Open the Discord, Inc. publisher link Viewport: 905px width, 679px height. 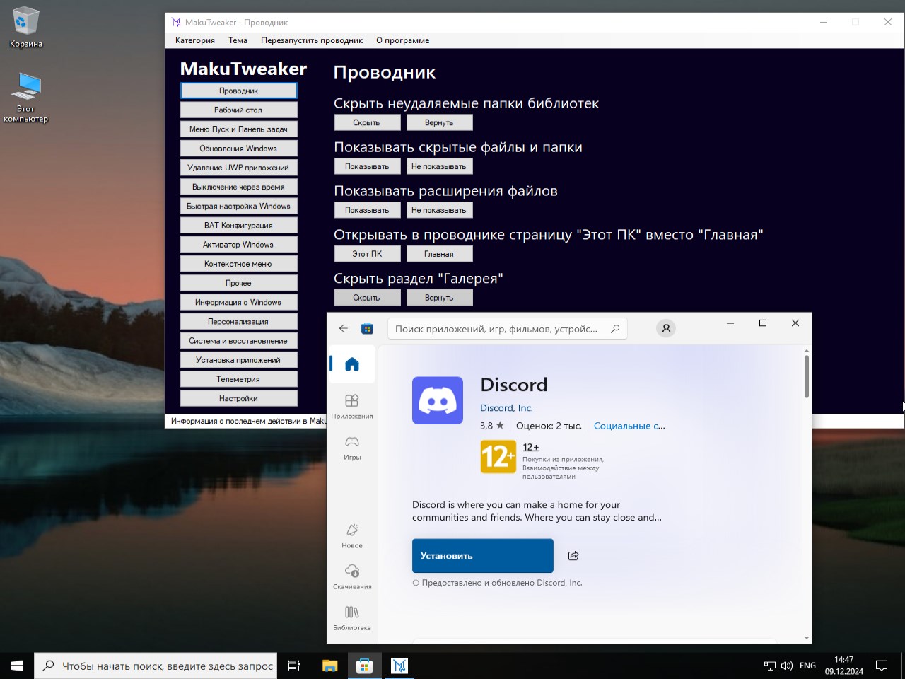coord(506,408)
